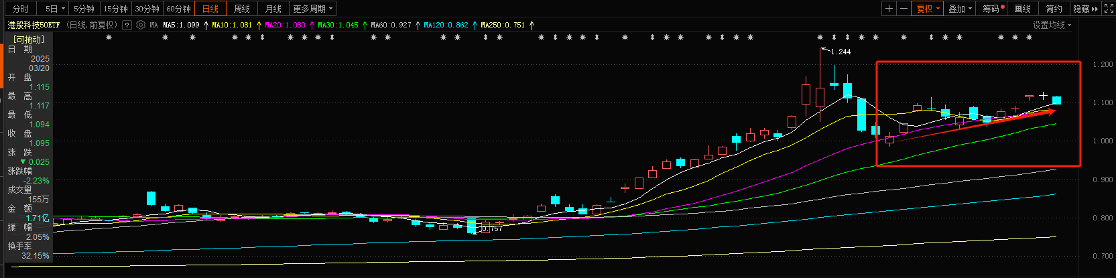Click the 成交量 155万 value
Image resolution: width=1116 pixels, height=278 pixels.
[x=39, y=200]
